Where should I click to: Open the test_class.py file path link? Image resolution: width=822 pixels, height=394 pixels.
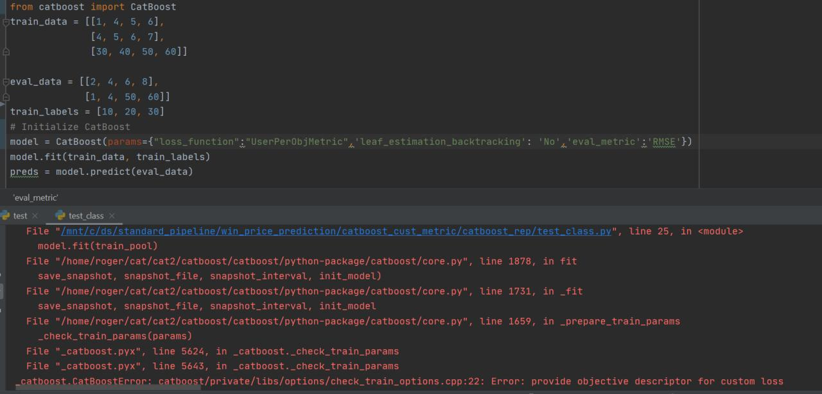coord(336,231)
